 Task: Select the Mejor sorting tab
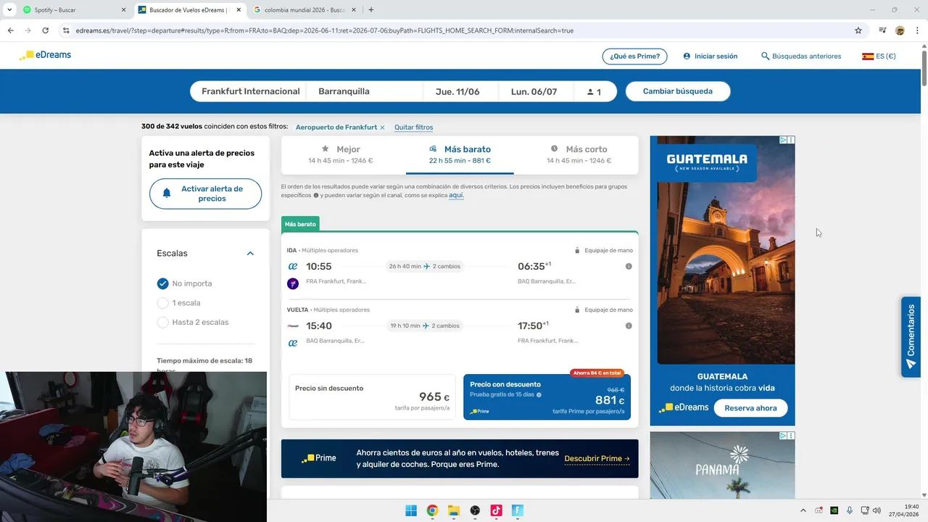[x=341, y=154]
